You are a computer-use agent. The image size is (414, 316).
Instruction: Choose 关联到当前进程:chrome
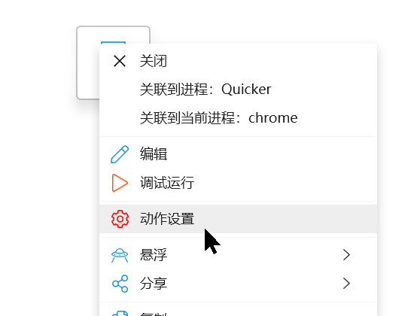(218, 117)
